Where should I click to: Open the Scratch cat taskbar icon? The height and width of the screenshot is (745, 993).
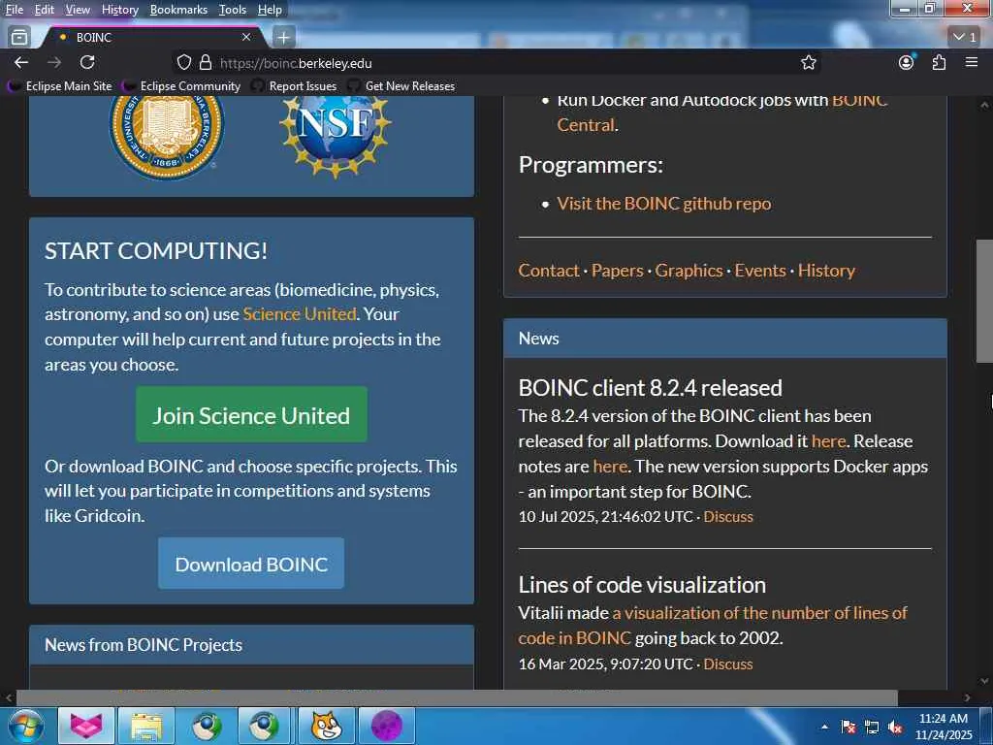[x=326, y=726]
